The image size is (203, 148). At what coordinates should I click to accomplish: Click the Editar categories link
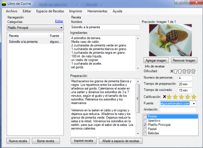click(59, 21)
